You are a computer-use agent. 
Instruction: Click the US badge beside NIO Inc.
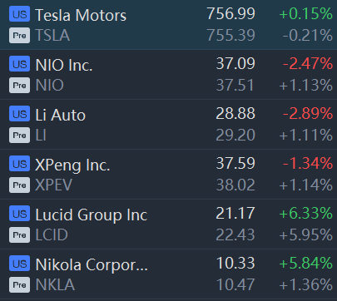(19, 63)
